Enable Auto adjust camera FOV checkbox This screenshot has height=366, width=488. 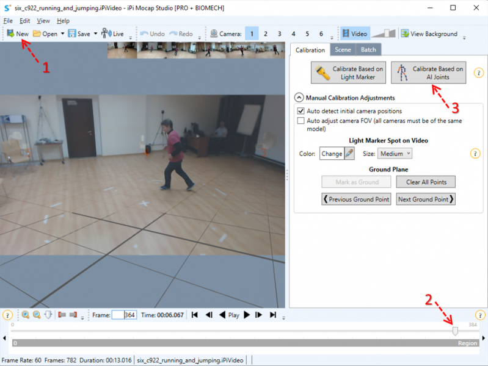[300, 121]
